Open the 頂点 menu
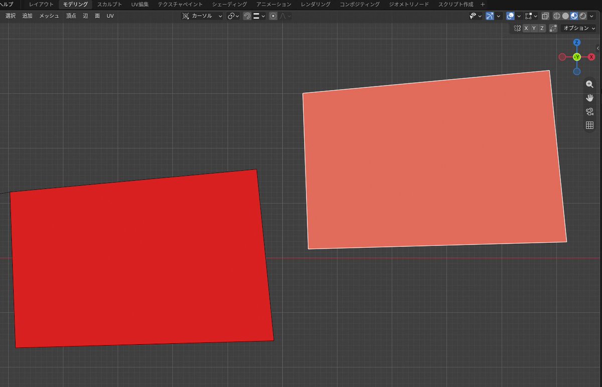Viewport: 602px width, 387px height. pos(71,16)
